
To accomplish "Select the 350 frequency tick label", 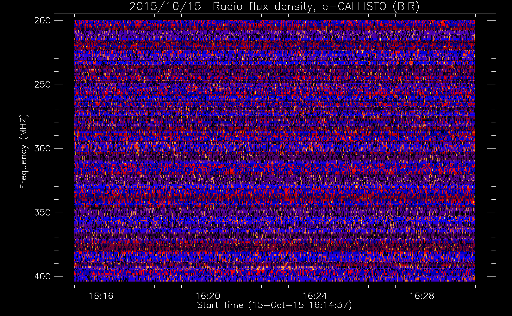I will coord(42,212).
